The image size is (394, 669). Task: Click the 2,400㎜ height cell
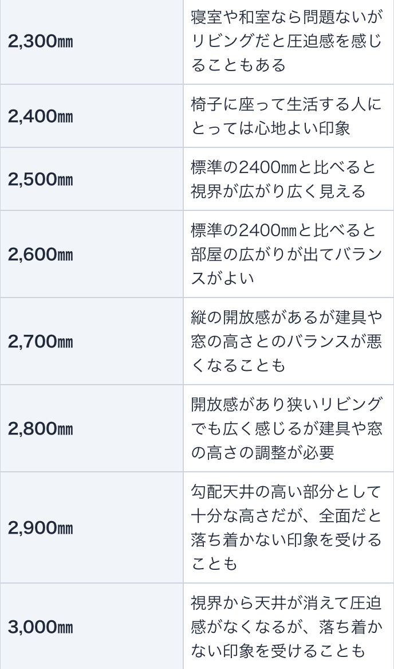pyautogui.click(x=40, y=116)
